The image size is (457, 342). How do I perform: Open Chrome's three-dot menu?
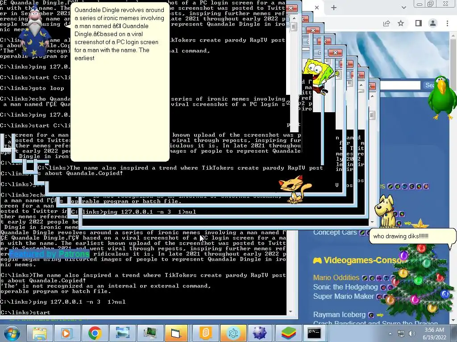point(447,23)
